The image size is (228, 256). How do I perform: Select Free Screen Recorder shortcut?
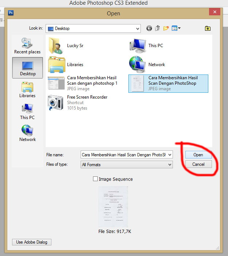(78, 103)
